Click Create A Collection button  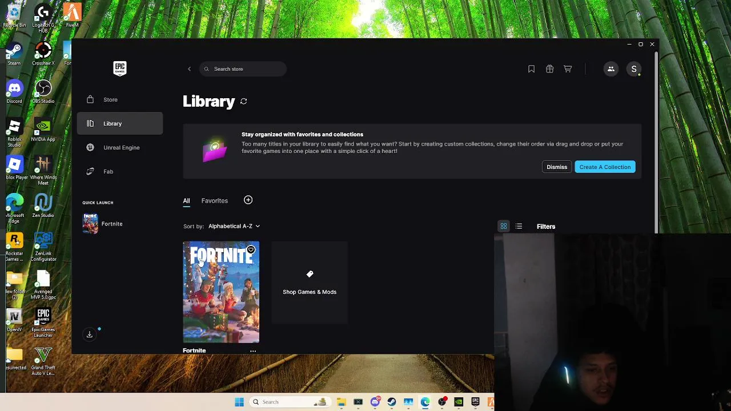[x=605, y=167]
